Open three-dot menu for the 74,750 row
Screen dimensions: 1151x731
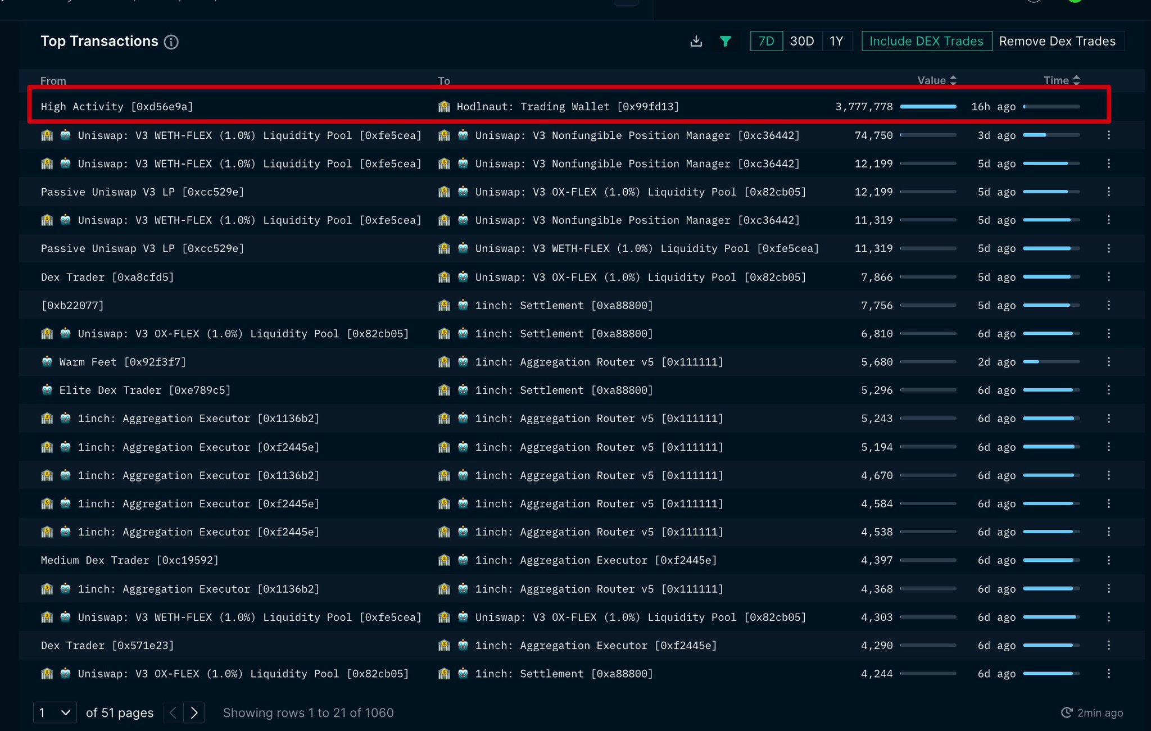point(1108,135)
